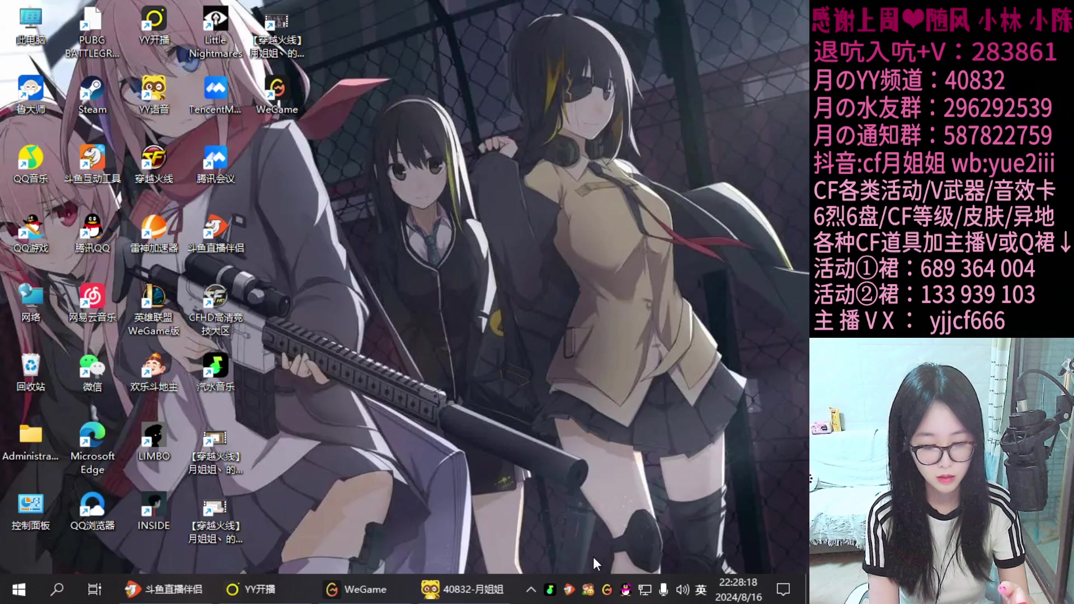Open the 回收站 recycle bin

31,372
